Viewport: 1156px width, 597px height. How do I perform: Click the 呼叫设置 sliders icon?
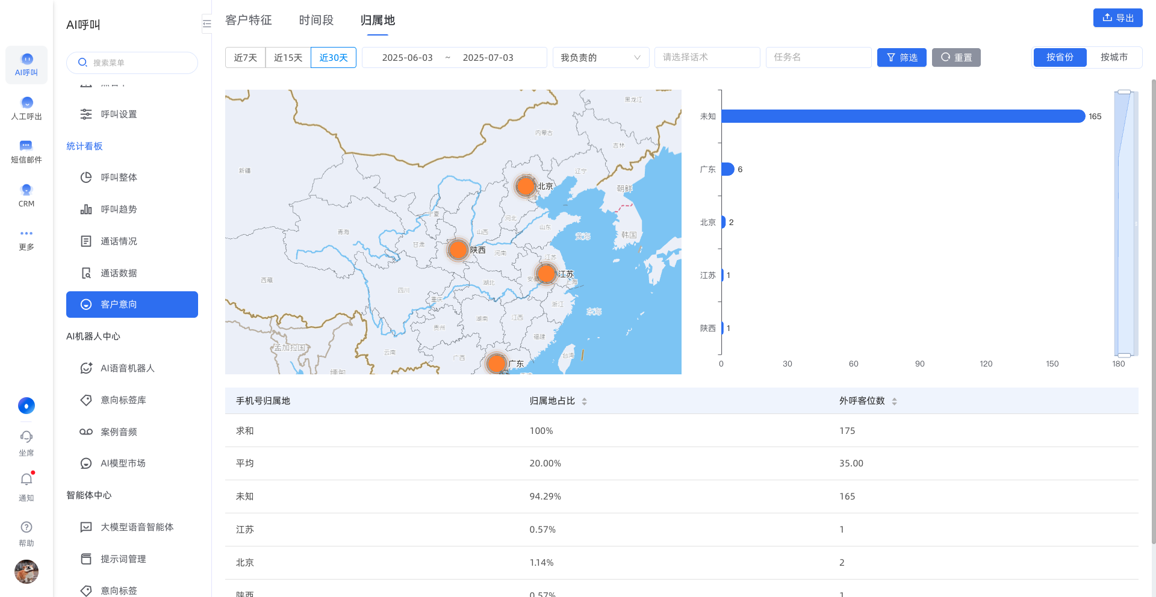(x=86, y=114)
